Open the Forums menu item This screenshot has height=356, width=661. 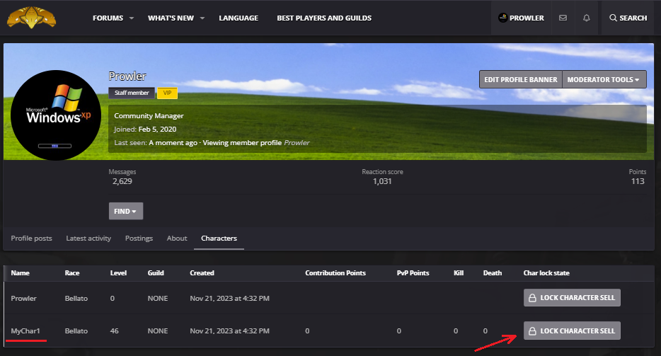108,18
